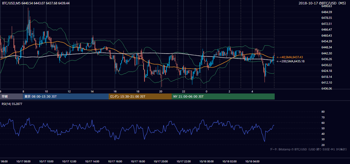
Task: Click the 6418.14 price axis label
Action: pos(327,77)
